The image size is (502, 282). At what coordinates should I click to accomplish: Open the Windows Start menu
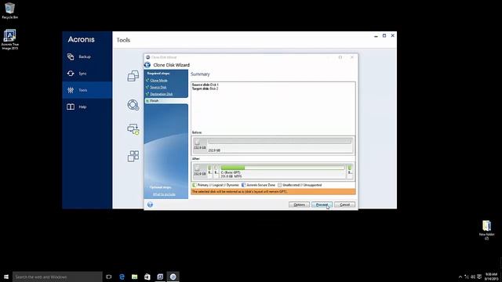tap(6, 277)
